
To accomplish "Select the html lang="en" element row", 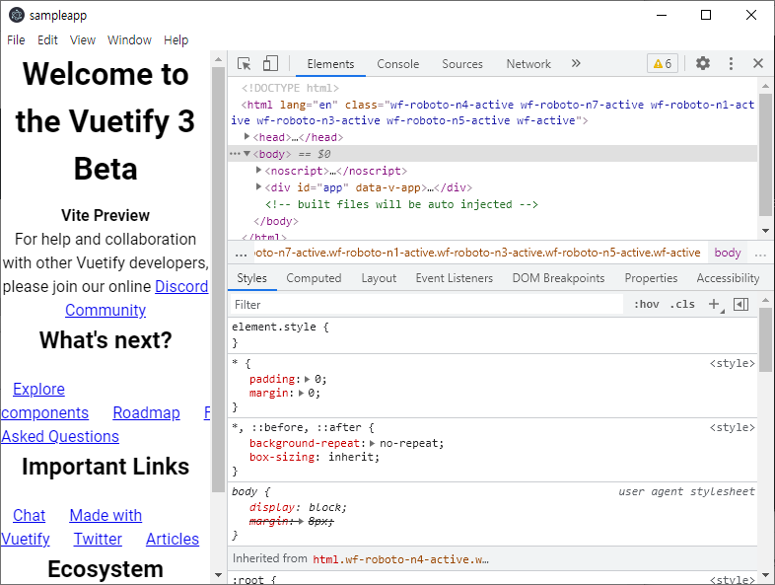I will point(492,112).
